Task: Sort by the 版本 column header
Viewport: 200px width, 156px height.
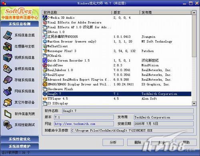Action: click(x=126, y=12)
